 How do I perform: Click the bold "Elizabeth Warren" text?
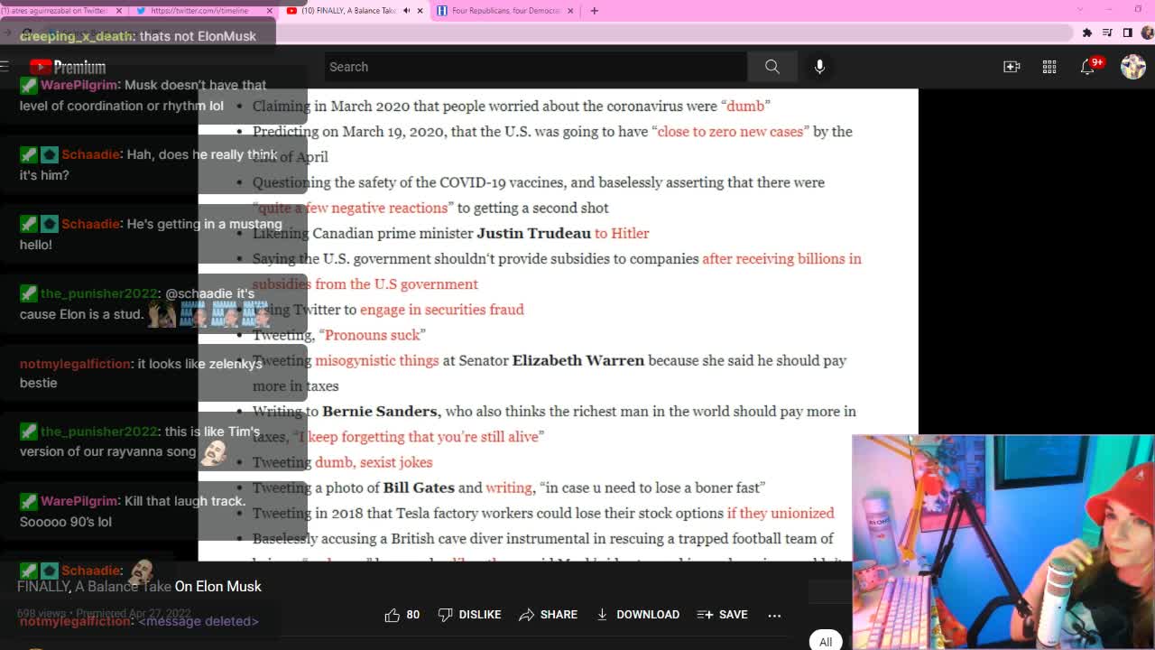pyautogui.click(x=578, y=360)
